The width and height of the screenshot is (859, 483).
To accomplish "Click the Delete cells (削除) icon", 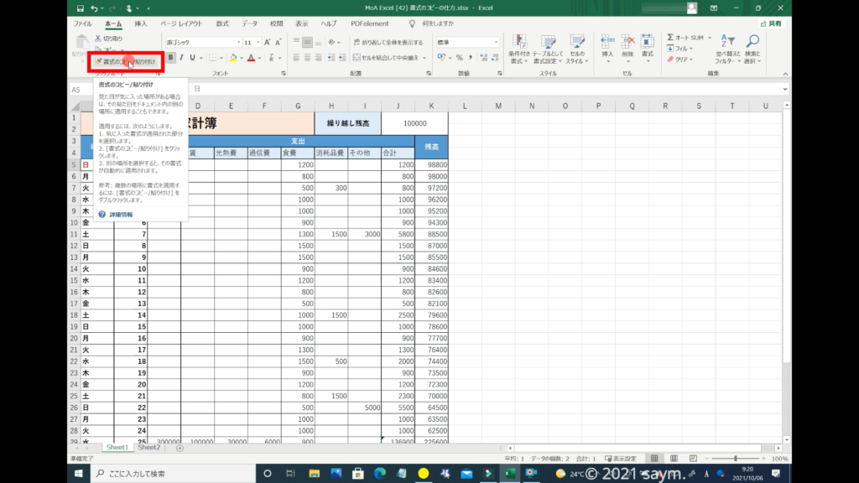I will point(627,42).
